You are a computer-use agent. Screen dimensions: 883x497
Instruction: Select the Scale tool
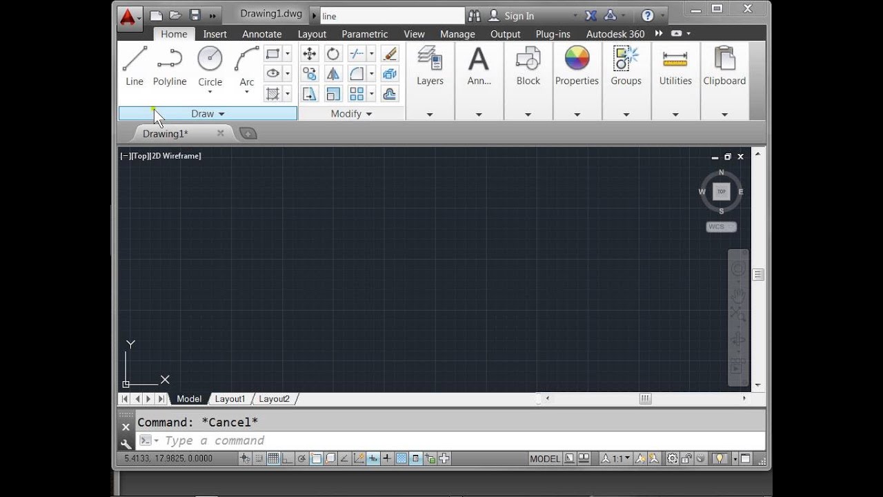[x=333, y=94]
